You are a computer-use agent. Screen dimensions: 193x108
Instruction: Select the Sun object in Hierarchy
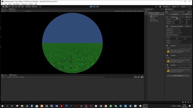click(x=153, y=18)
